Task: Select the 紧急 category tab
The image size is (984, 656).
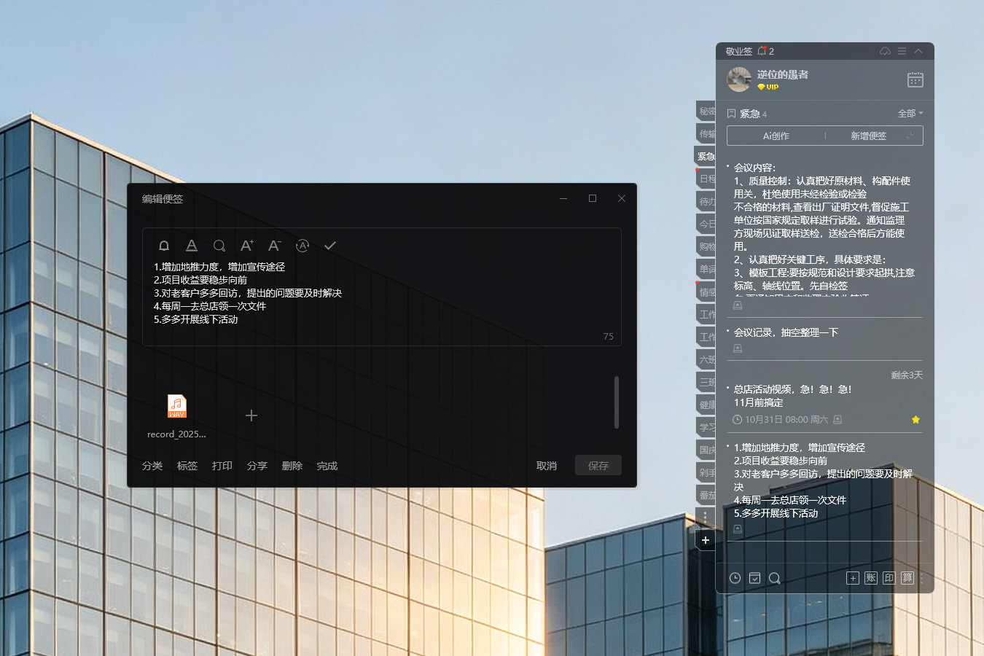Action: pos(706,156)
